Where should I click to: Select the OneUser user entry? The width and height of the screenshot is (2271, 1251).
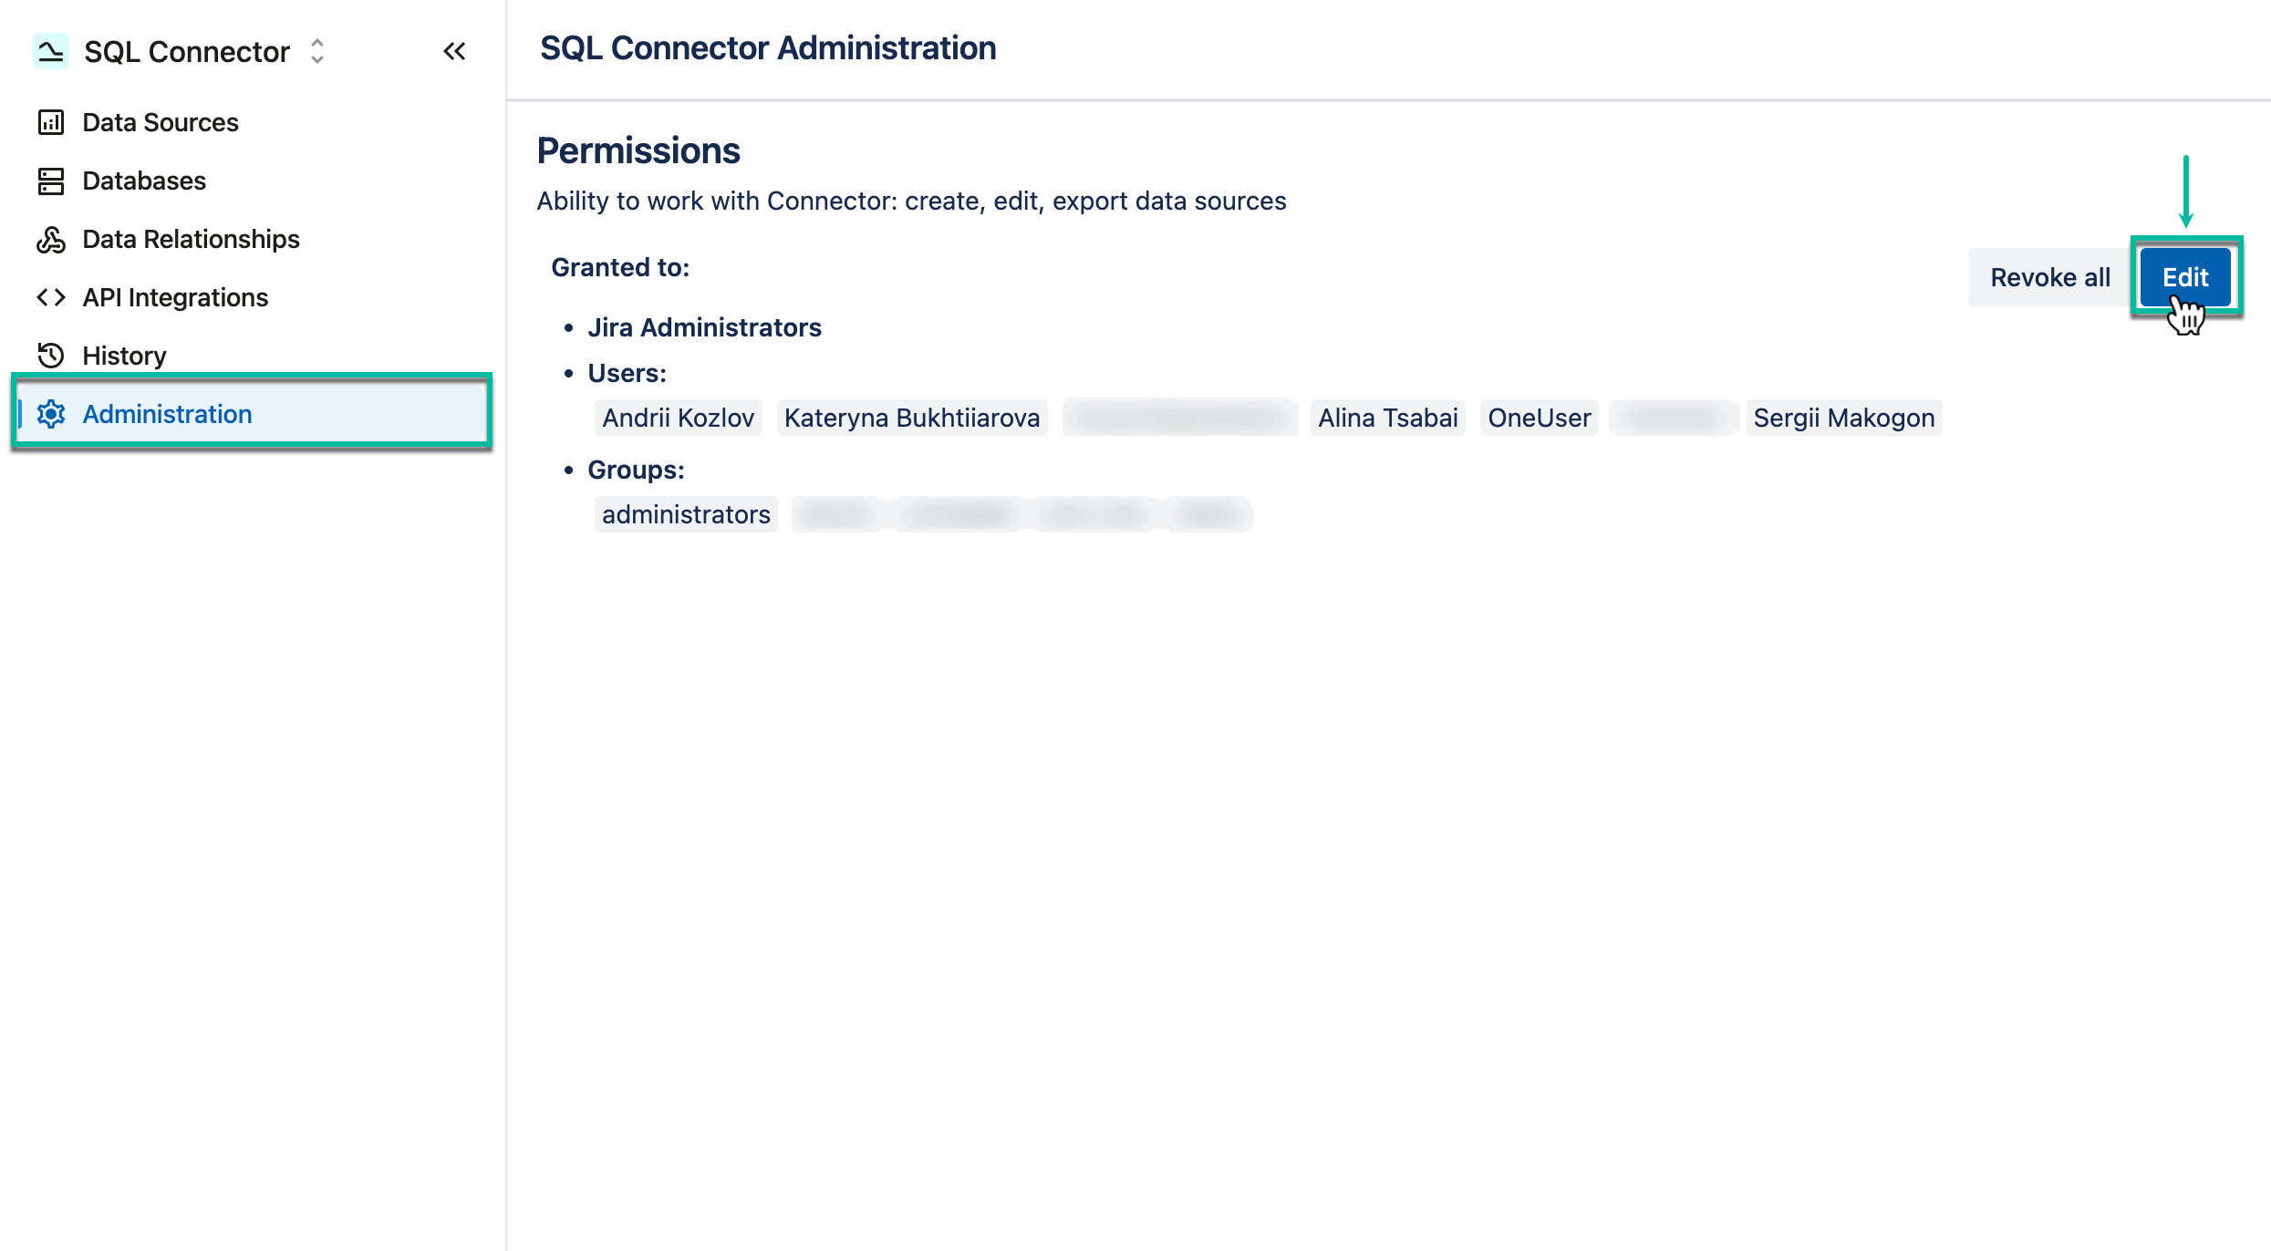click(x=1539, y=418)
